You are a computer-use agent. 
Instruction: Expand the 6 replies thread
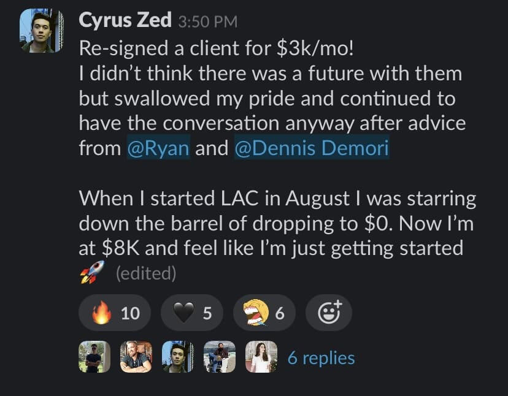tap(321, 357)
